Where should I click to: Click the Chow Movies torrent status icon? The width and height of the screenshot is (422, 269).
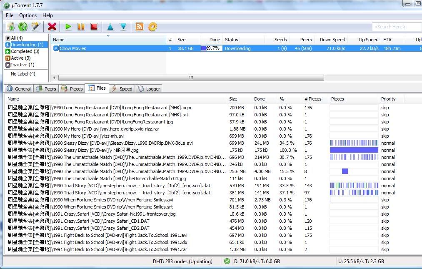[56, 48]
